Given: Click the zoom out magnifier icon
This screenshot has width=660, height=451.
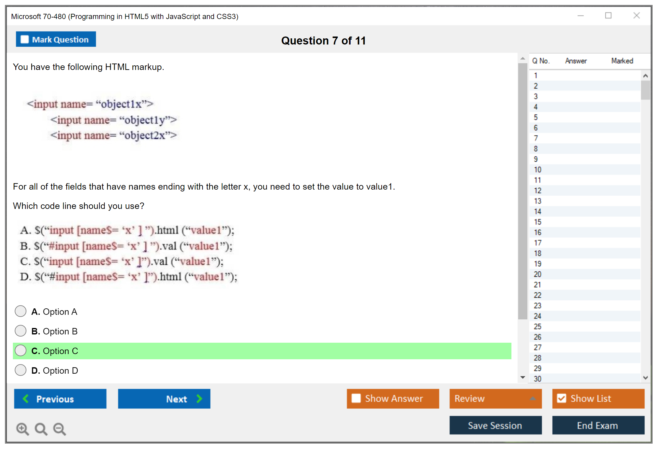Looking at the screenshot, I should 60,429.
